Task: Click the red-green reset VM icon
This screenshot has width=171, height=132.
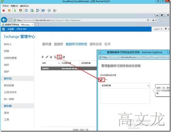Action: point(21,10)
